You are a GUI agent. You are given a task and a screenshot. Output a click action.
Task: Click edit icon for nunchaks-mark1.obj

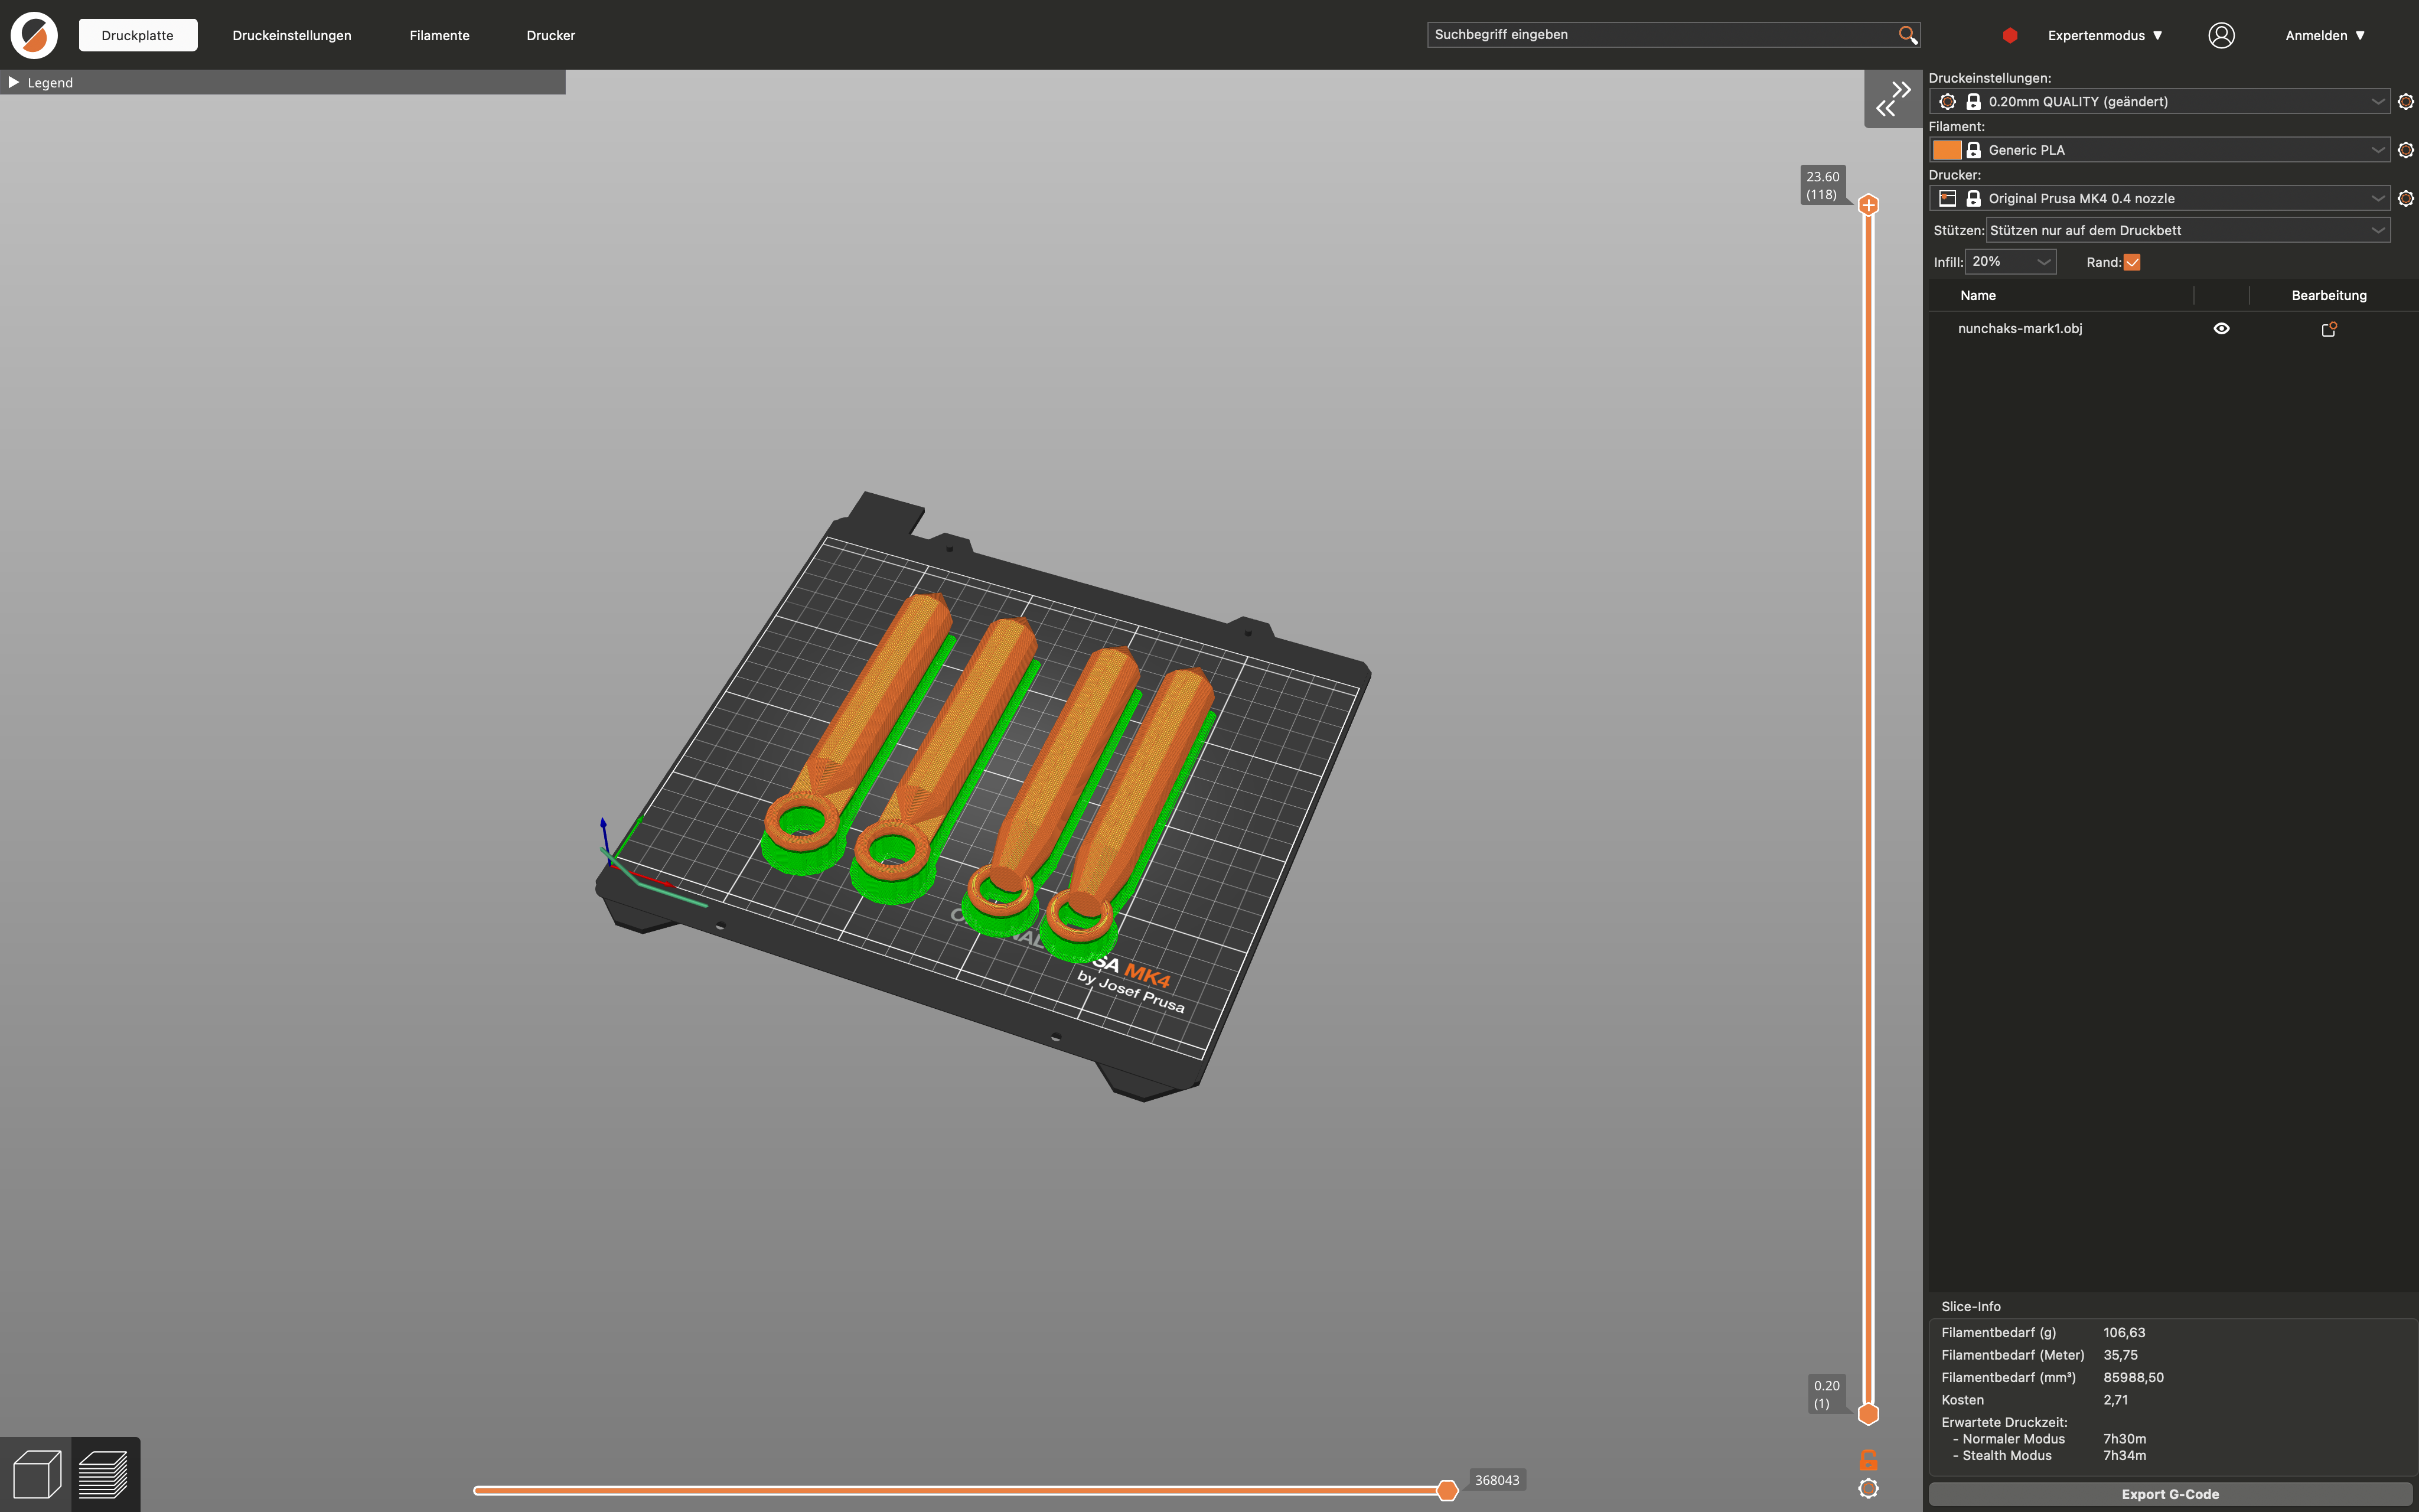tap(2328, 329)
